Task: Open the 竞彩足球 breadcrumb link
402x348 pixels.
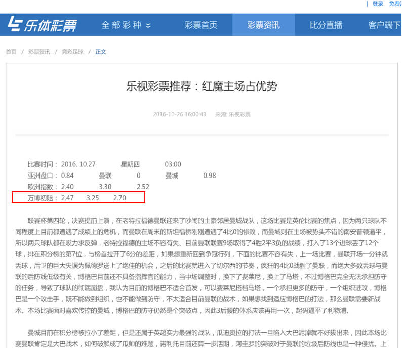Action: tap(72, 52)
